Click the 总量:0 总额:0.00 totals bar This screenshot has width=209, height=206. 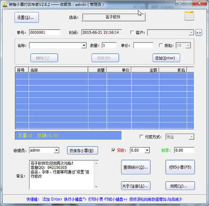point(68,136)
